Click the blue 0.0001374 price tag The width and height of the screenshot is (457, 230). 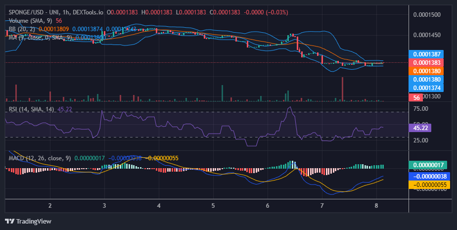coord(426,88)
